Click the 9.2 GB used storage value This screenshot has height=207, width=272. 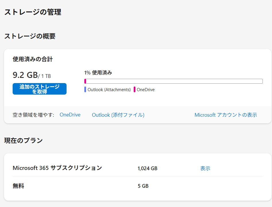tap(25, 75)
